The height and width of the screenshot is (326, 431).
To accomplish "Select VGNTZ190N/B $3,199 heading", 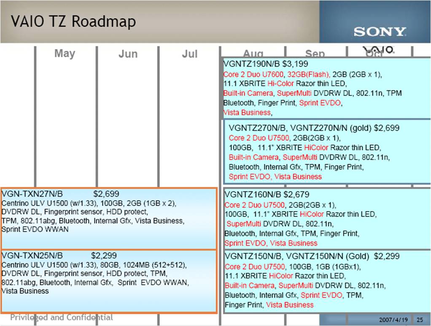I will tap(266, 64).
